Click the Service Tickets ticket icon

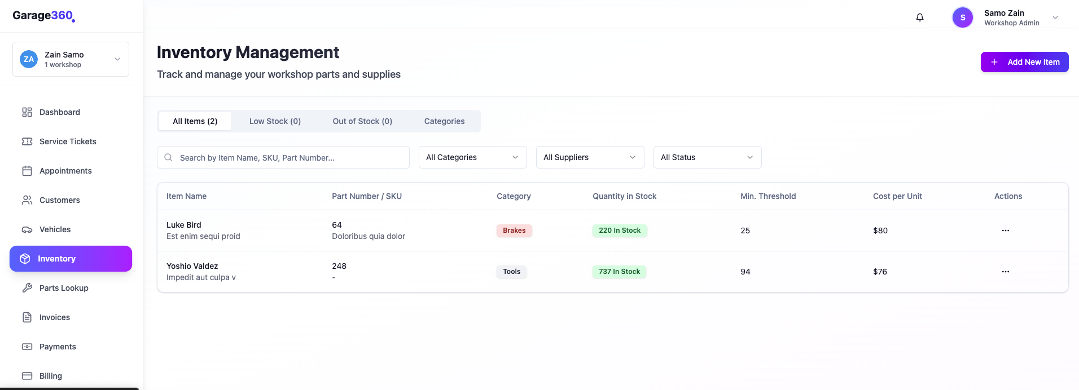click(27, 141)
